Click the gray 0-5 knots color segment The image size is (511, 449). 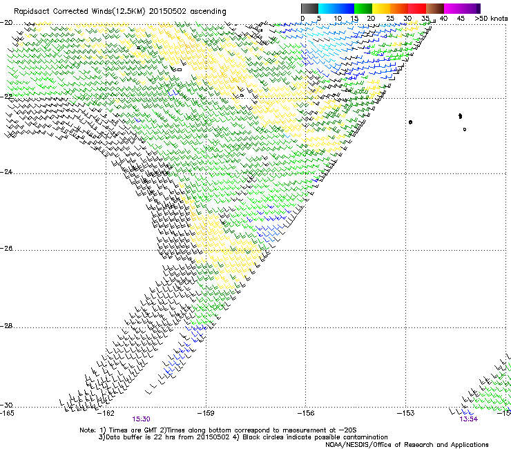[x=310, y=8]
